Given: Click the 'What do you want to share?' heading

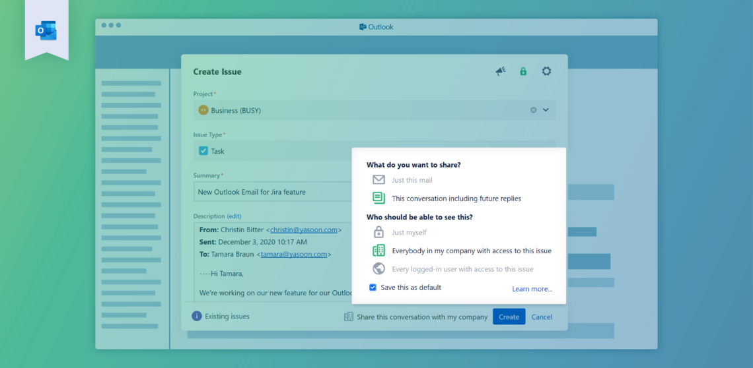Looking at the screenshot, I should [x=413, y=165].
